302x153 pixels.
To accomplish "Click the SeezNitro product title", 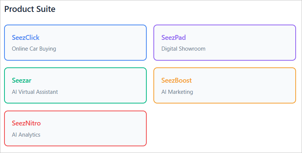I will coord(26,123).
